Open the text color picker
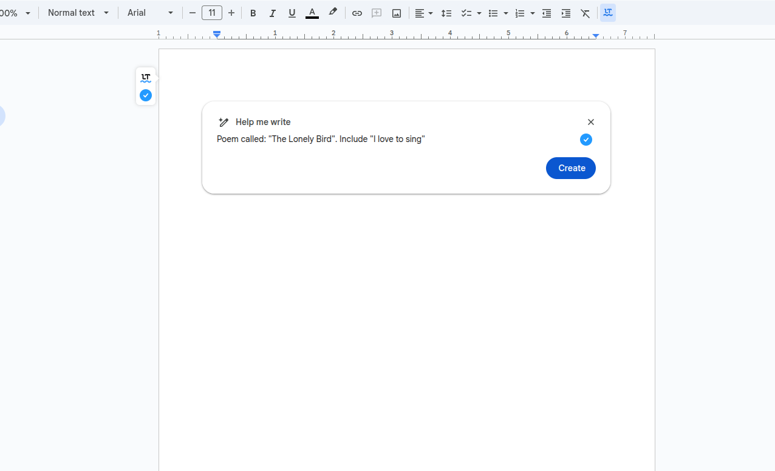The height and width of the screenshot is (471, 775). (x=312, y=13)
